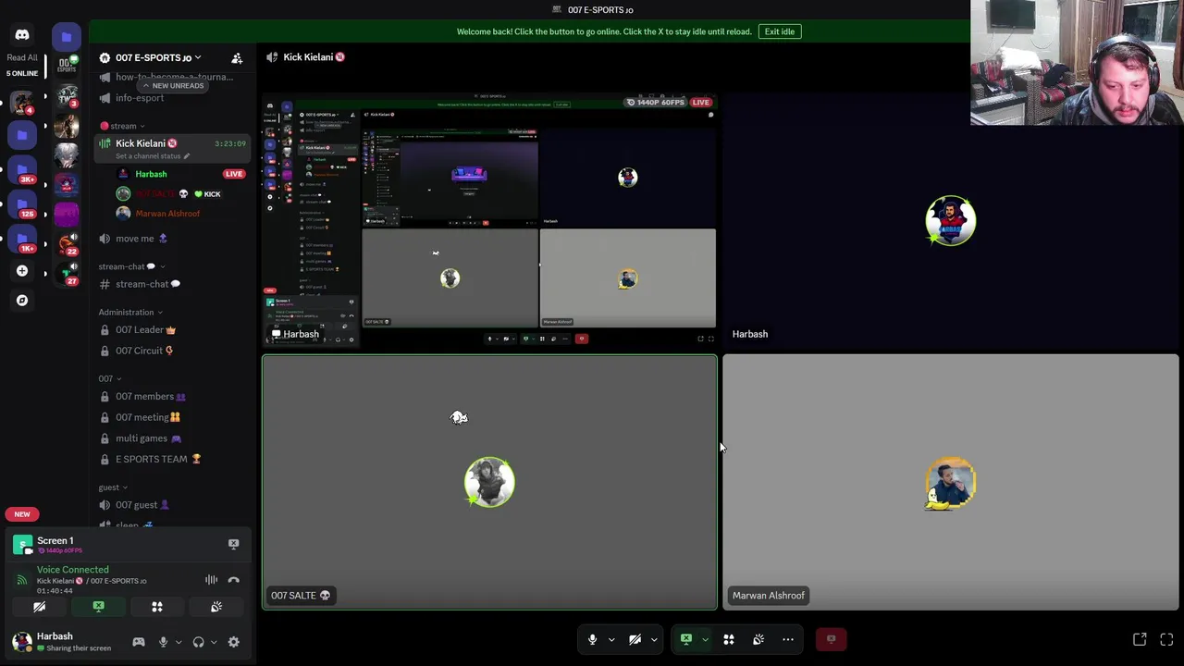This screenshot has height=666, width=1184.
Task: Open microphone options arrow in call bar
Action: [x=610, y=639]
